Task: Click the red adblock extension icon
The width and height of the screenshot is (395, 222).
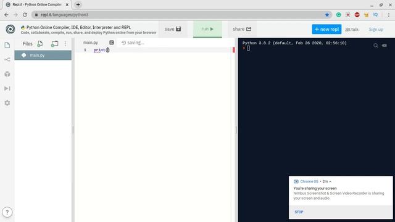Action: [x=357, y=15]
